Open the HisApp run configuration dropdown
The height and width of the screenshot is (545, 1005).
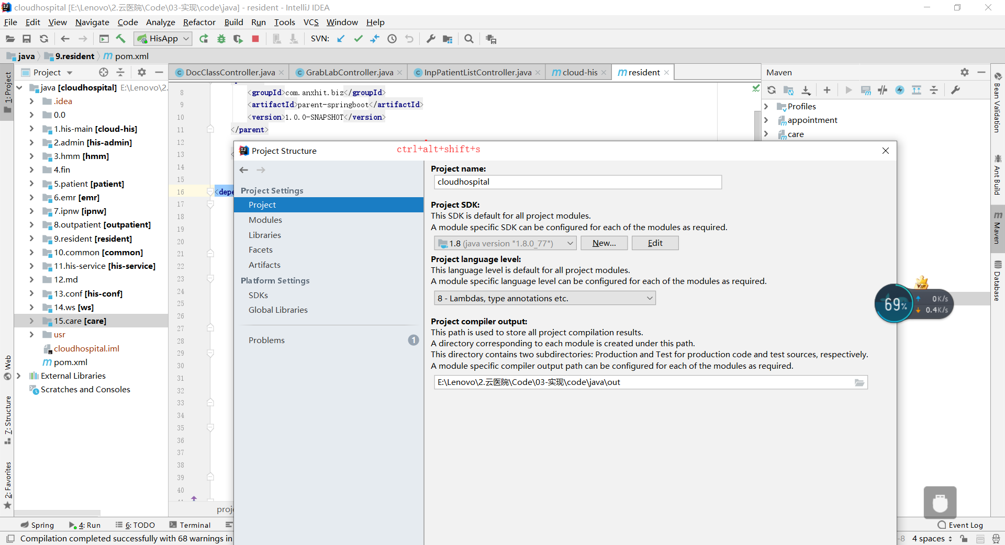[x=163, y=39]
